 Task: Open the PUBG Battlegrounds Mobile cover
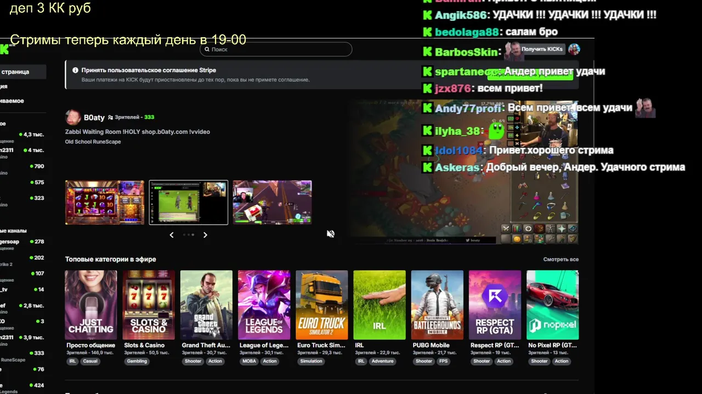pyautogui.click(x=437, y=305)
